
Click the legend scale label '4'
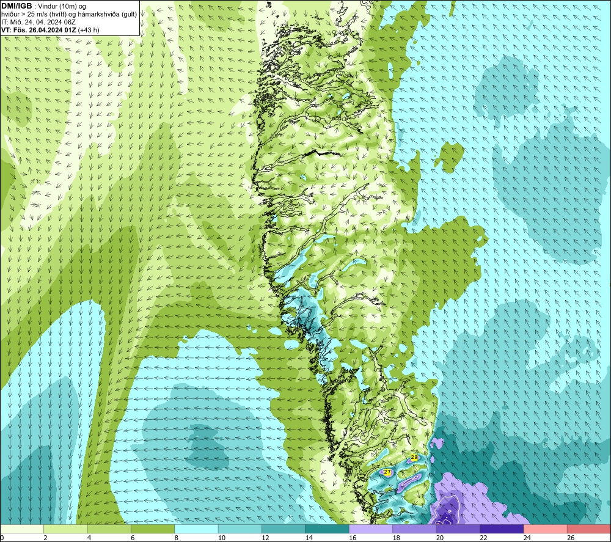click(89, 538)
